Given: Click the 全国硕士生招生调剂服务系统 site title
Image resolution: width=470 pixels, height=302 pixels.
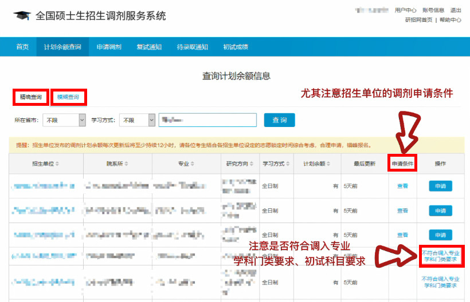Looking at the screenshot, I should point(101,15).
